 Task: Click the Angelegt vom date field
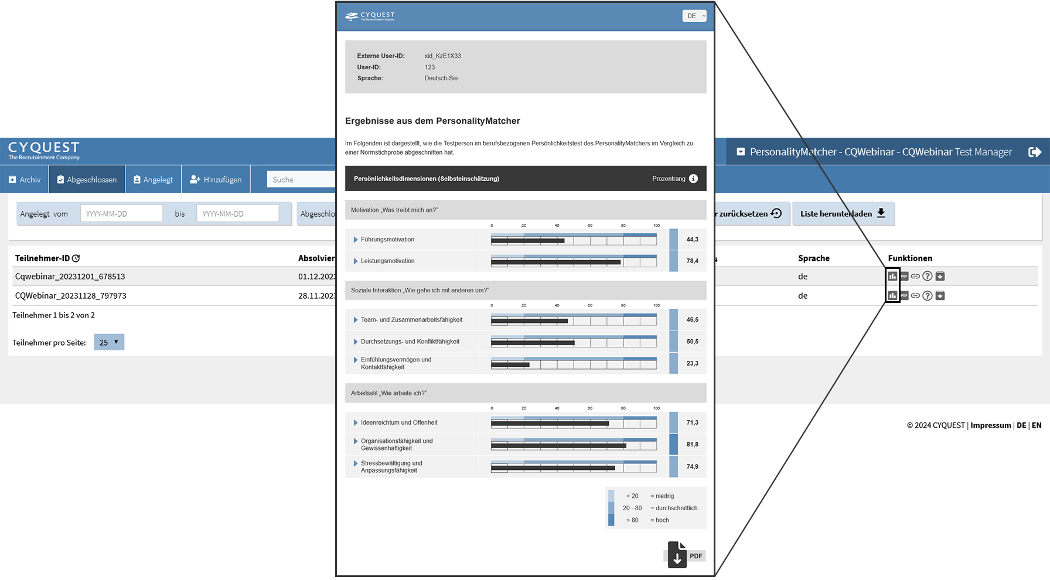click(x=121, y=214)
